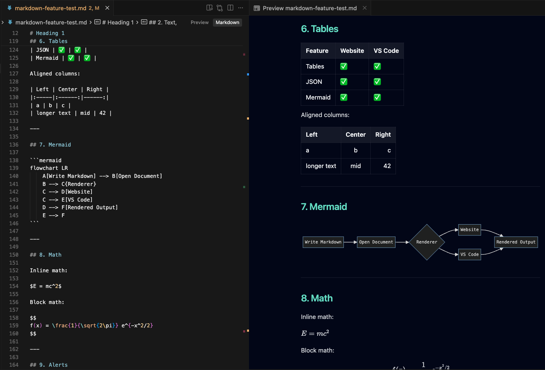This screenshot has height=370, width=545.
Task: Click the file icon in the breadcrumb
Action: coord(10,22)
